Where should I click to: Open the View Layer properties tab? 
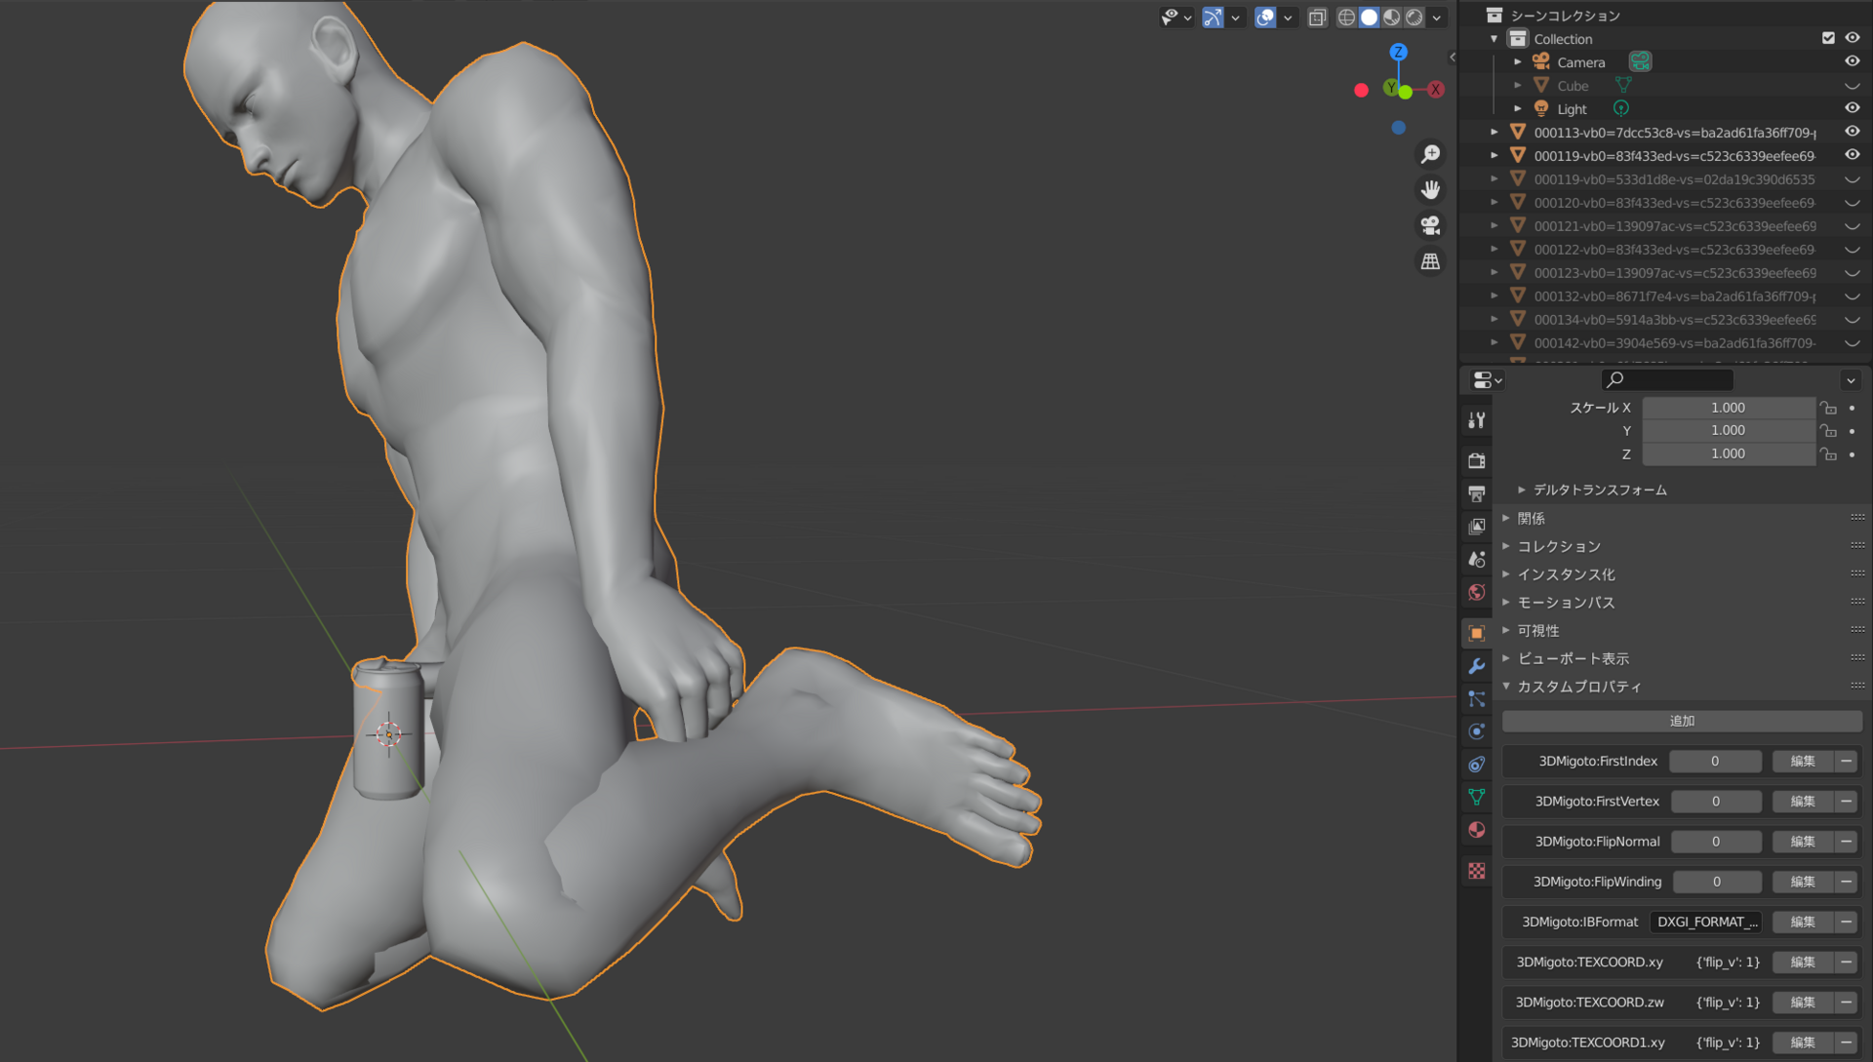click(x=1476, y=527)
